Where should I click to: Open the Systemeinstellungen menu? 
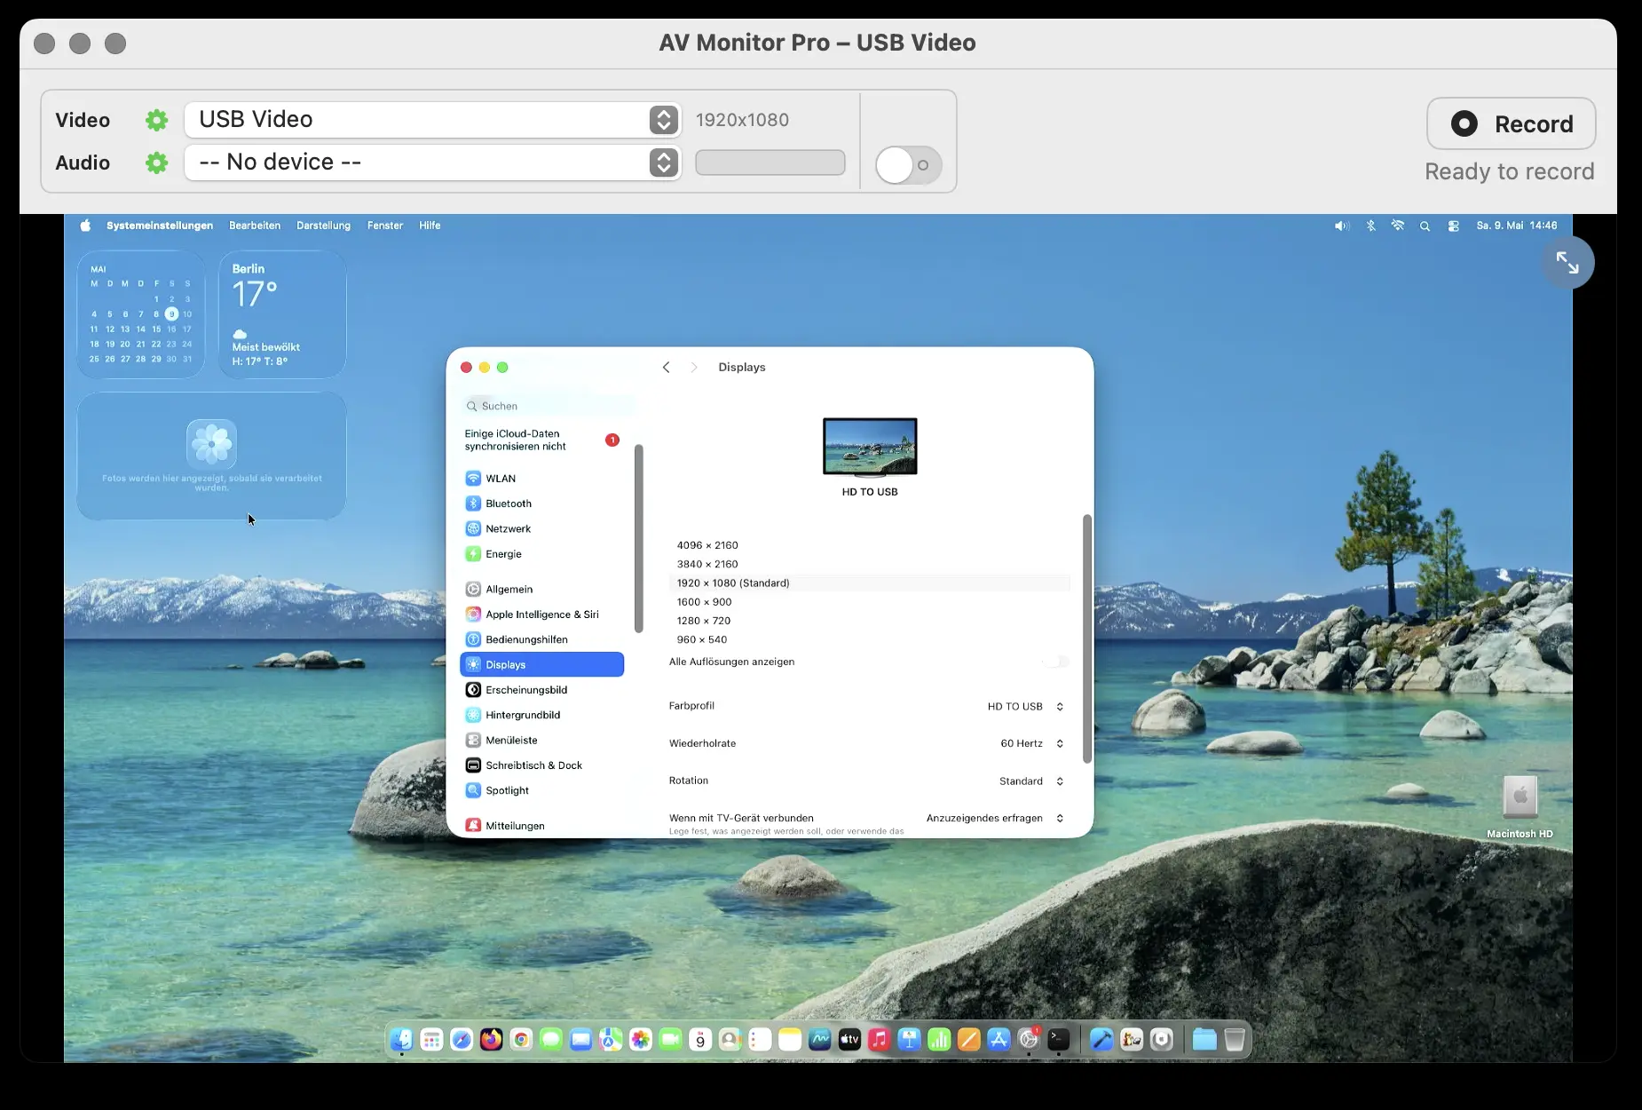pos(160,226)
